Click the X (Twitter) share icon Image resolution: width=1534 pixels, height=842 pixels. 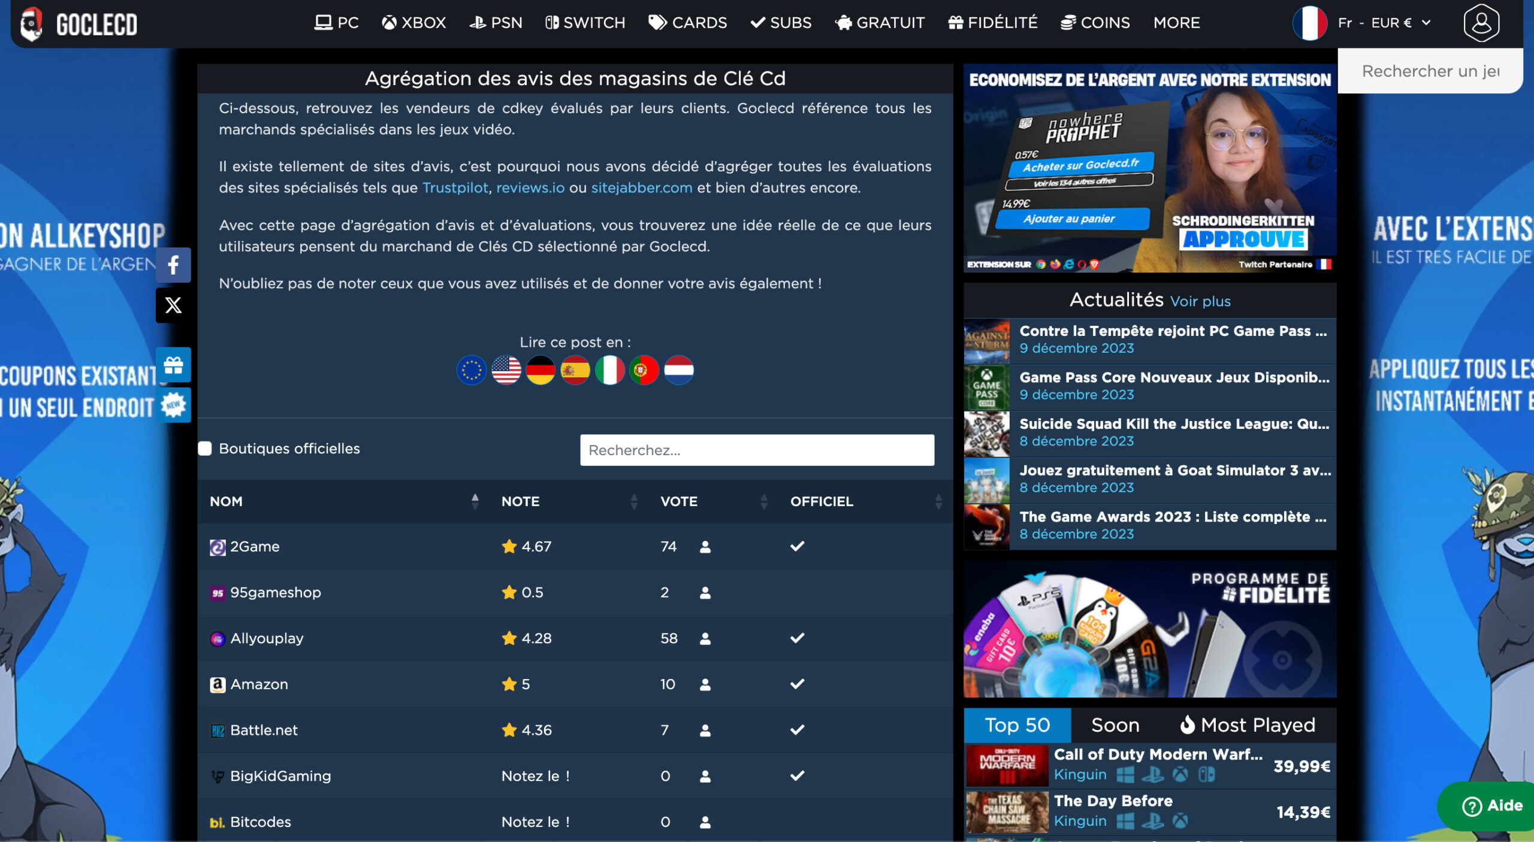[x=173, y=305]
